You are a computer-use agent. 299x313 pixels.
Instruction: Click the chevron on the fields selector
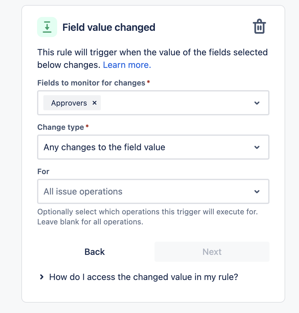[x=257, y=103]
